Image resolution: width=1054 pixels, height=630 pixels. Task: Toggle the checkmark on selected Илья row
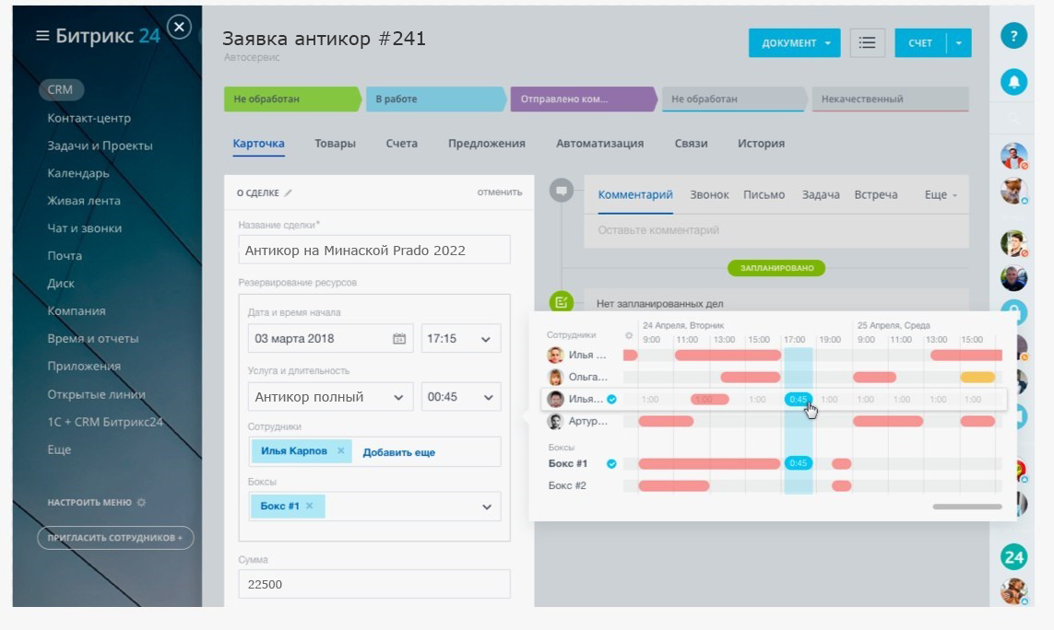pyautogui.click(x=611, y=399)
